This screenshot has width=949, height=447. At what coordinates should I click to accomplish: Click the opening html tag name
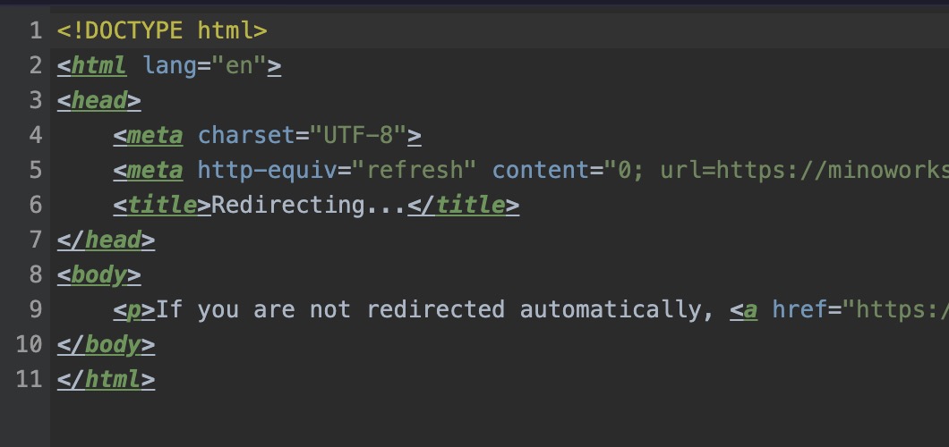pyautogui.click(x=98, y=65)
